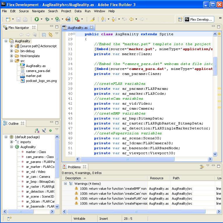This screenshot has height=223, width=223.
Task: Collapse code fold marker at line 28
Action: (74, 34)
